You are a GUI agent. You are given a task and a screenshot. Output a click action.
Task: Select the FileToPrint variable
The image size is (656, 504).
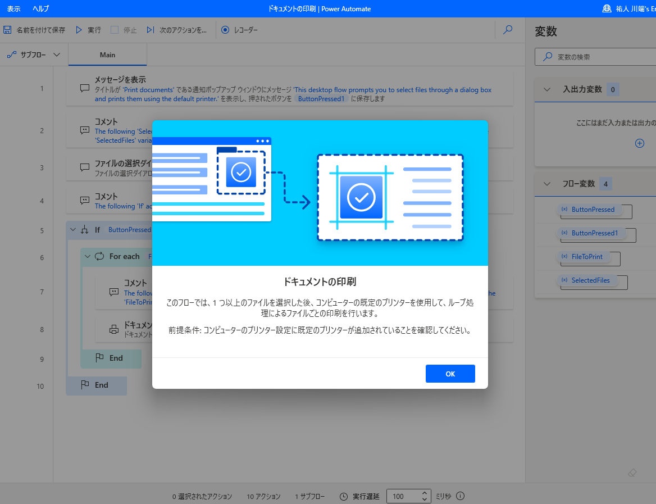(x=583, y=257)
